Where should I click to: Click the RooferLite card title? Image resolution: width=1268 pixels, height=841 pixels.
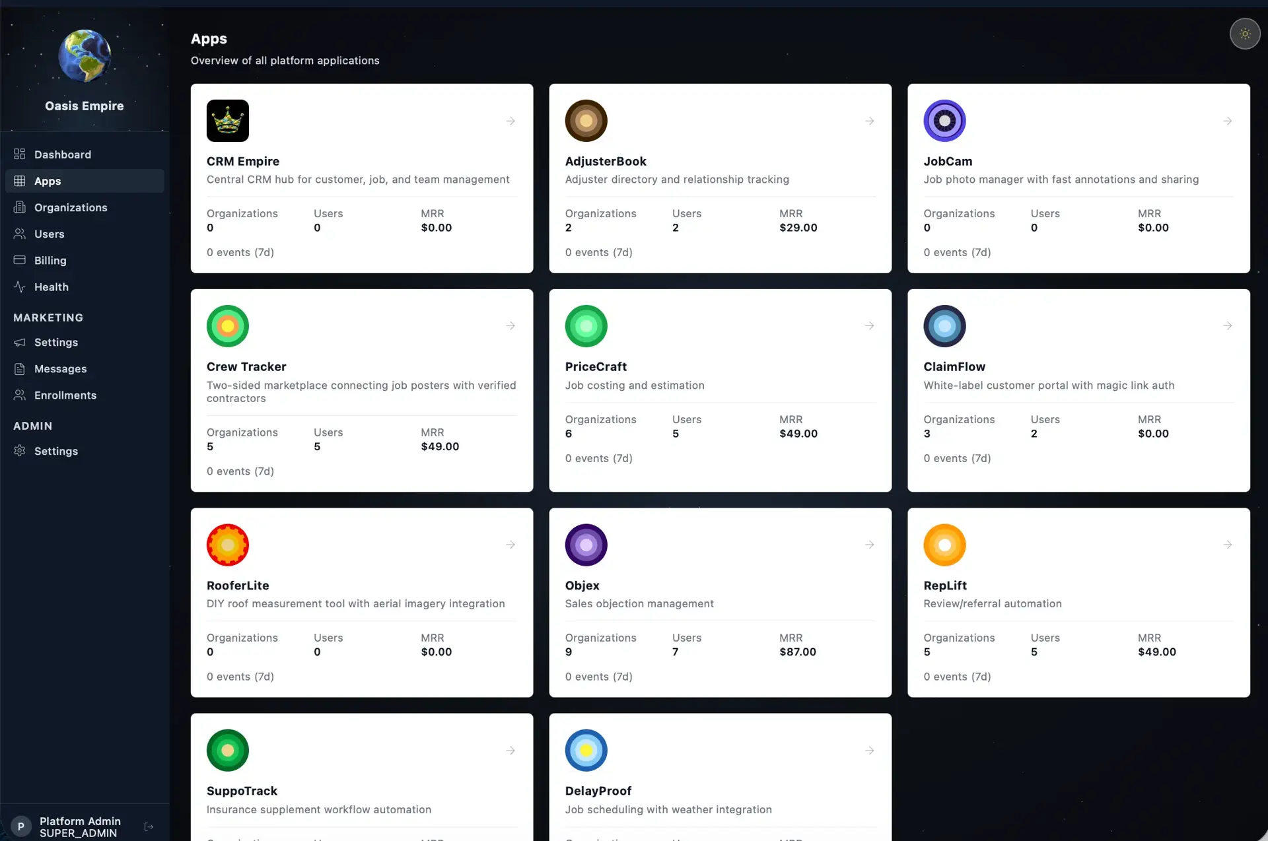pyautogui.click(x=238, y=586)
